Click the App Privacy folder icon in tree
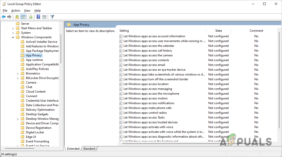282x157 pixels. tap(22, 55)
